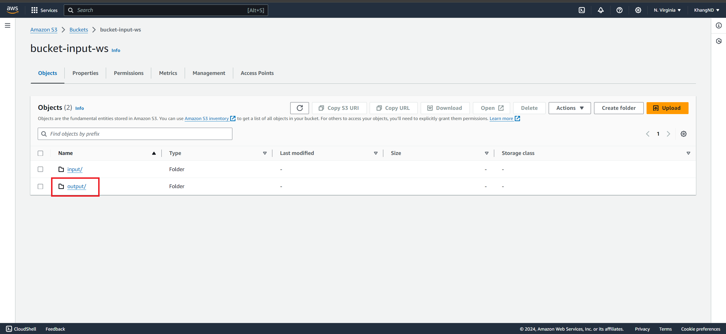Click the Open button
The width and height of the screenshot is (726, 334).
tap(491, 108)
